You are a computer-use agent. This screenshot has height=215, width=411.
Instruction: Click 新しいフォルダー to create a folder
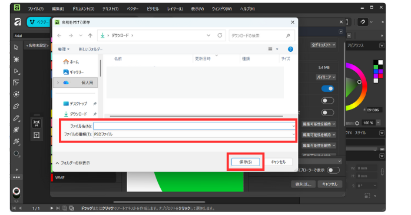[x=91, y=49]
